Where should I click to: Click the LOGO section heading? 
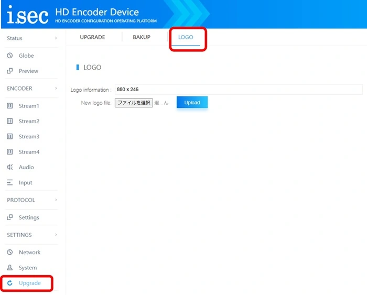tap(92, 68)
